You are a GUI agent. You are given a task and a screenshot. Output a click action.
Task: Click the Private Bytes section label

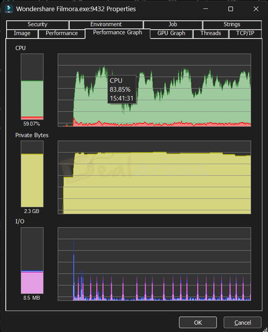(32, 135)
